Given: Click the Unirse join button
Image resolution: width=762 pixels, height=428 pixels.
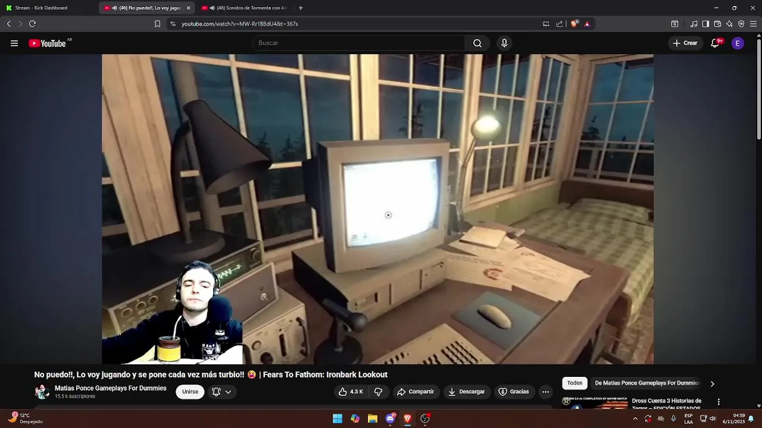Looking at the screenshot, I should click(x=190, y=392).
